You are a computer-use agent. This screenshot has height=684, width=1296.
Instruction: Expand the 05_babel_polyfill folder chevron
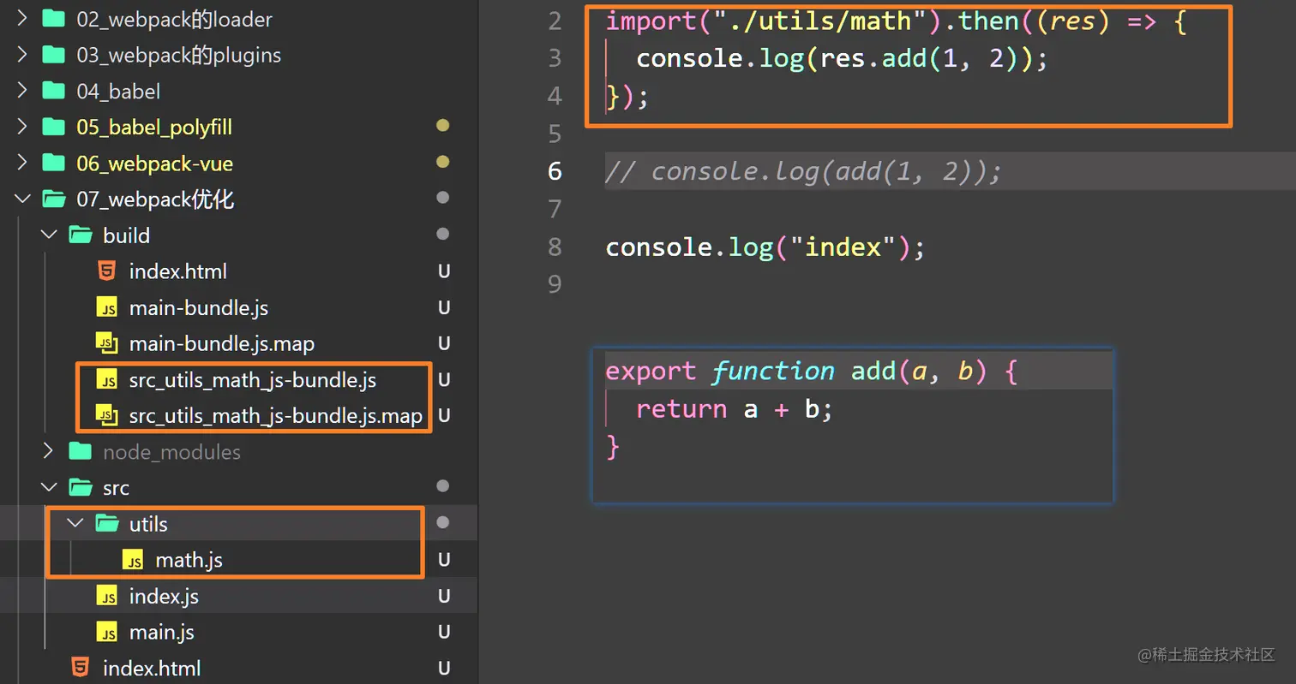[22, 127]
